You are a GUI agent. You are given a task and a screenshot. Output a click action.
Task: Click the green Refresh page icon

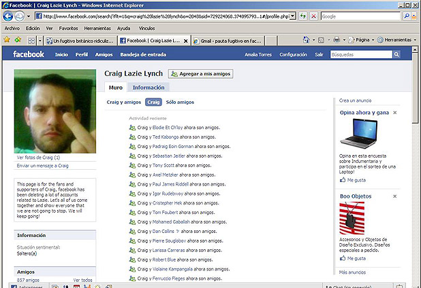303,16
